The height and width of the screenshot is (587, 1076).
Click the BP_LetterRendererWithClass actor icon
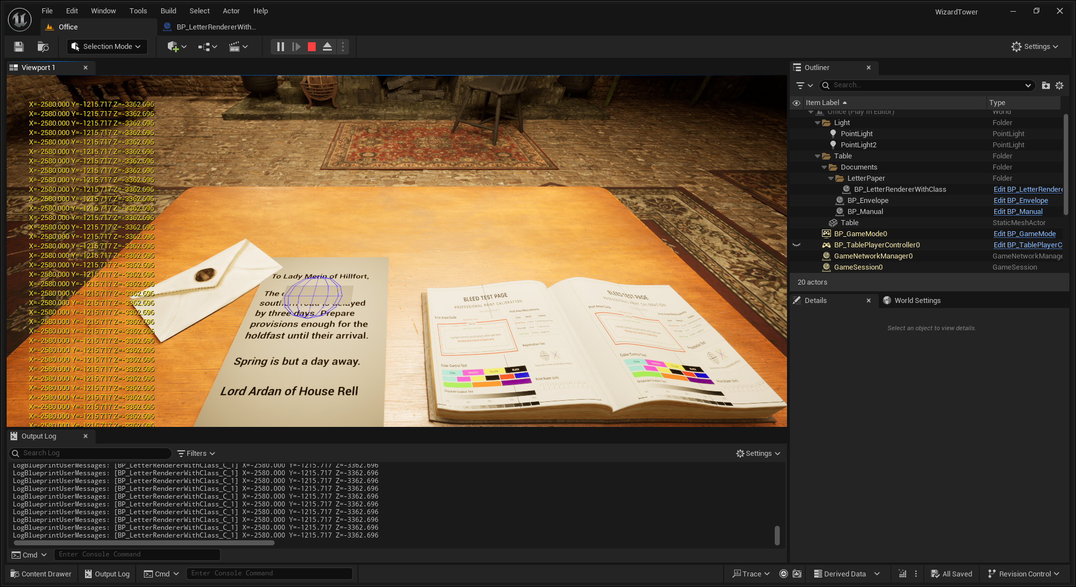coord(846,189)
